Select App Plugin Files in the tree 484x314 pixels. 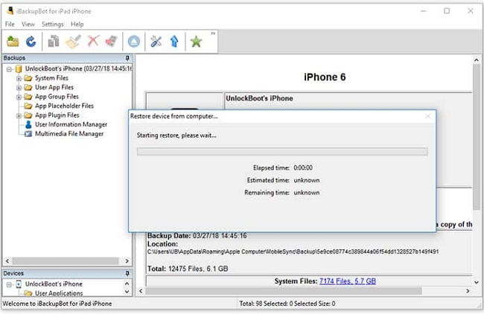57,115
